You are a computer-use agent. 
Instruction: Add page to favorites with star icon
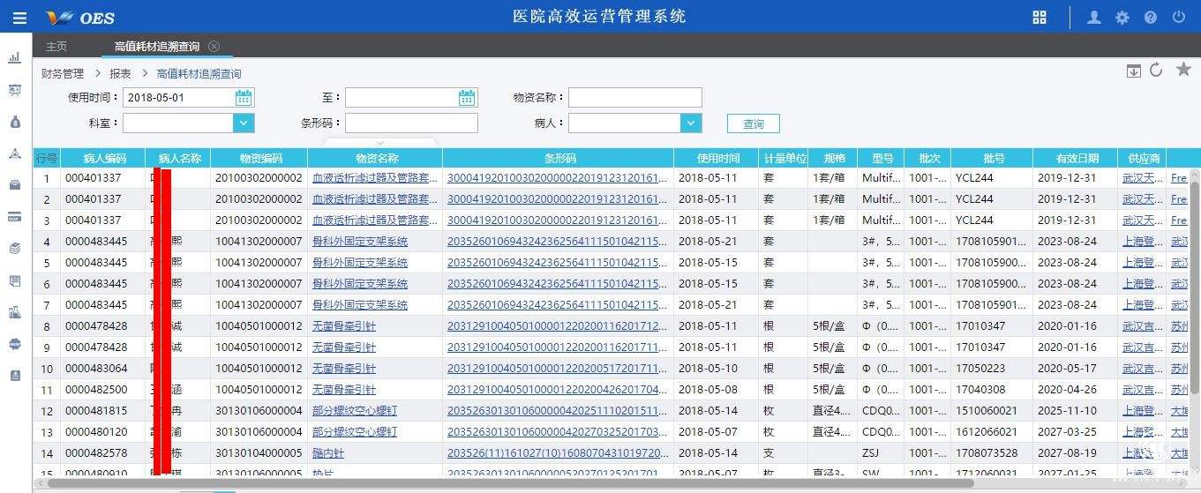pyautogui.click(x=1183, y=70)
